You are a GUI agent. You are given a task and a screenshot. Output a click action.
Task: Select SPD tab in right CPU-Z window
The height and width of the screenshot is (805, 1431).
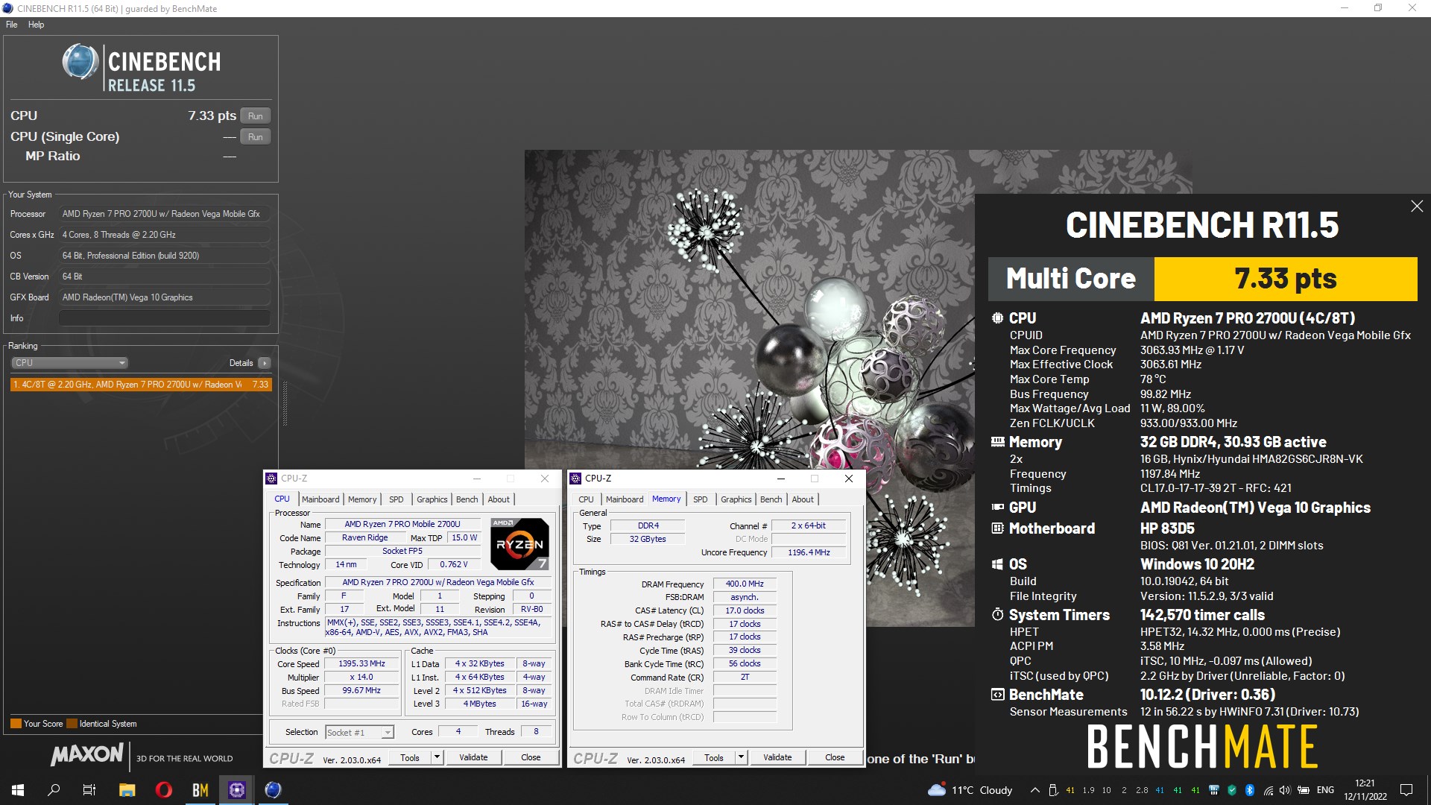click(x=701, y=499)
